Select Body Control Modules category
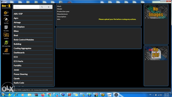Screen dimensions: 172x97 (x=33, y=40)
